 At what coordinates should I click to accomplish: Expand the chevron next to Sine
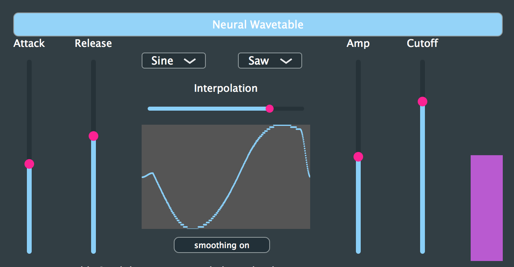pos(190,61)
